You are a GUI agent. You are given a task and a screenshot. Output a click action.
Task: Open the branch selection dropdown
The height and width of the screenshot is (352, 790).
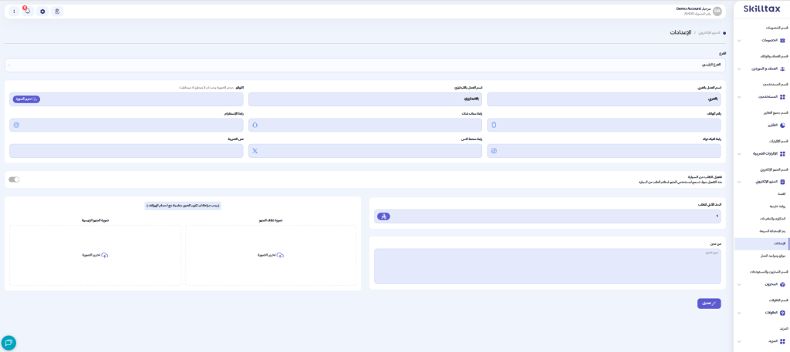click(x=365, y=65)
